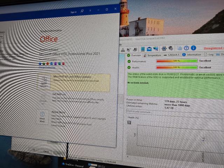Open the Information tab
Screen dimensions: 224x168
[191, 55]
